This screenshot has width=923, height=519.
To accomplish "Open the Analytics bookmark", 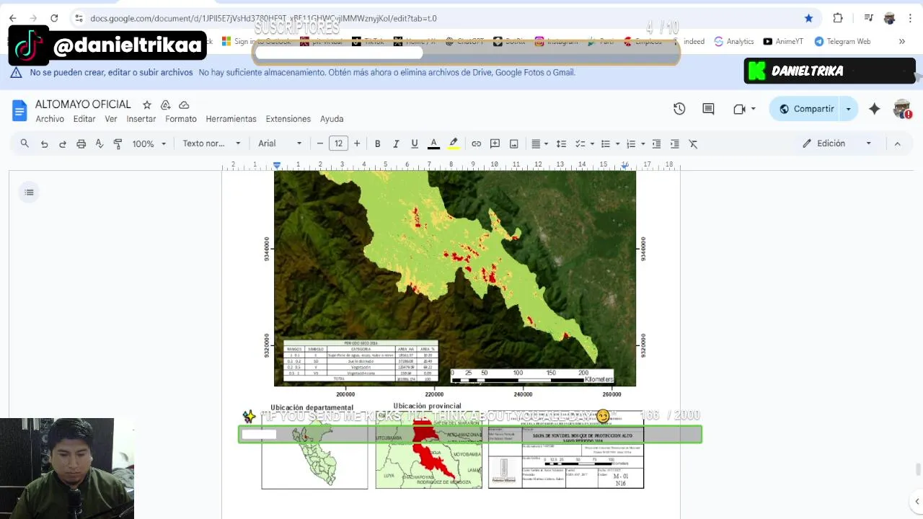I will point(734,41).
